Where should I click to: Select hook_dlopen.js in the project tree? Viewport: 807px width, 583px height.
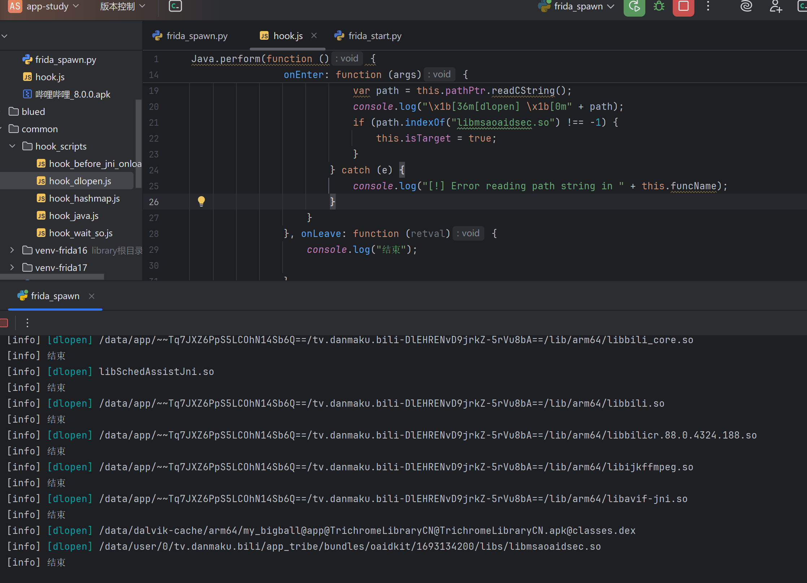tap(80, 181)
